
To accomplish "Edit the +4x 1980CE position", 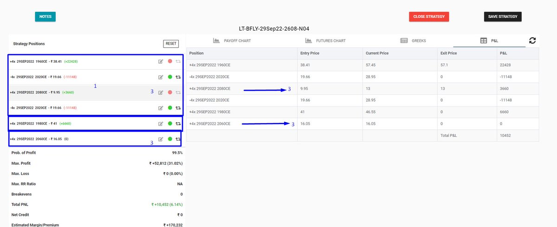I will pos(161,124).
